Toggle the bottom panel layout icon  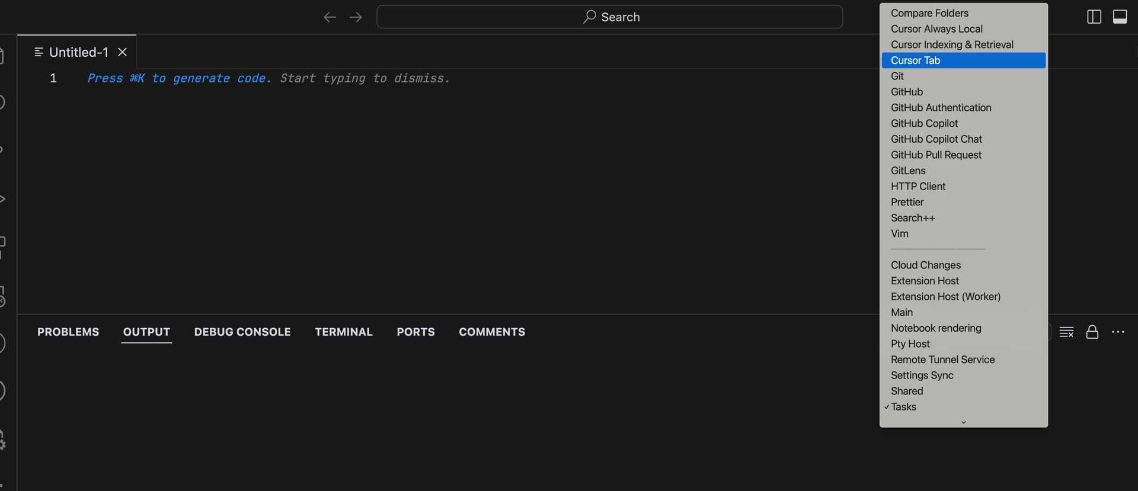point(1120,17)
